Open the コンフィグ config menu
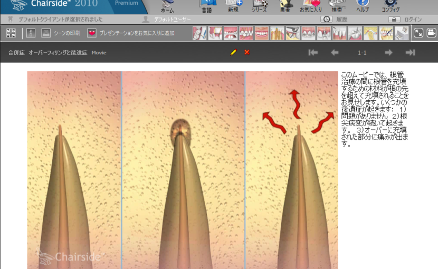Image resolution: width=438 pixels, height=269 pixels. [391, 6]
